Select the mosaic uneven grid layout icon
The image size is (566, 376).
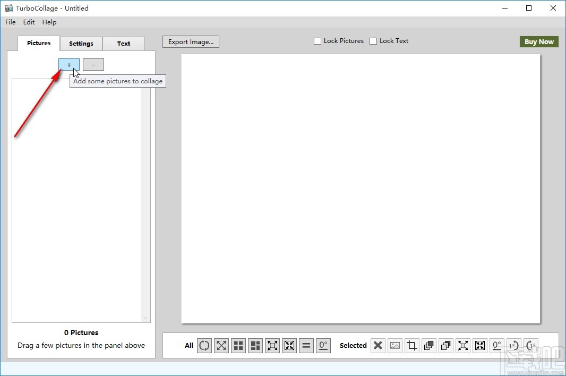[255, 346]
